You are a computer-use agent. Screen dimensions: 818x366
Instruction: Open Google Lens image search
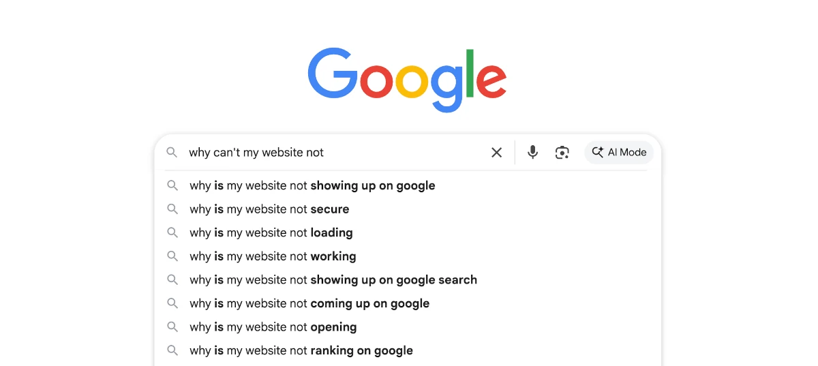click(x=562, y=153)
